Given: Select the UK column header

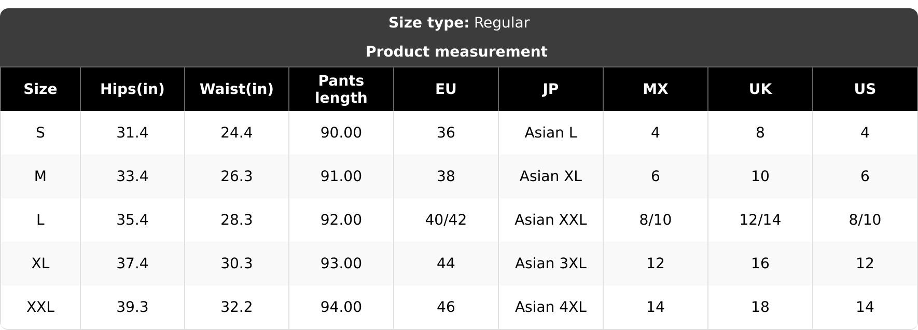Looking at the screenshot, I should (760, 89).
